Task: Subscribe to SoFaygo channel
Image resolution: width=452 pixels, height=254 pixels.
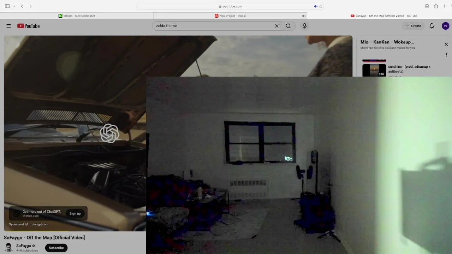Action: point(56,248)
